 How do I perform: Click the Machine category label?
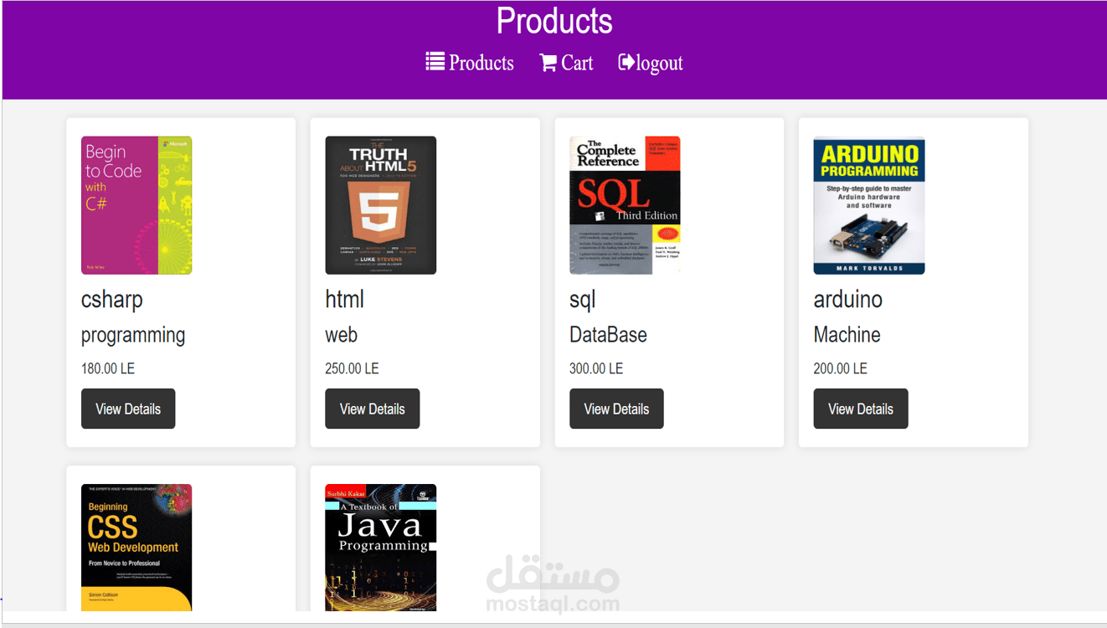(847, 335)
